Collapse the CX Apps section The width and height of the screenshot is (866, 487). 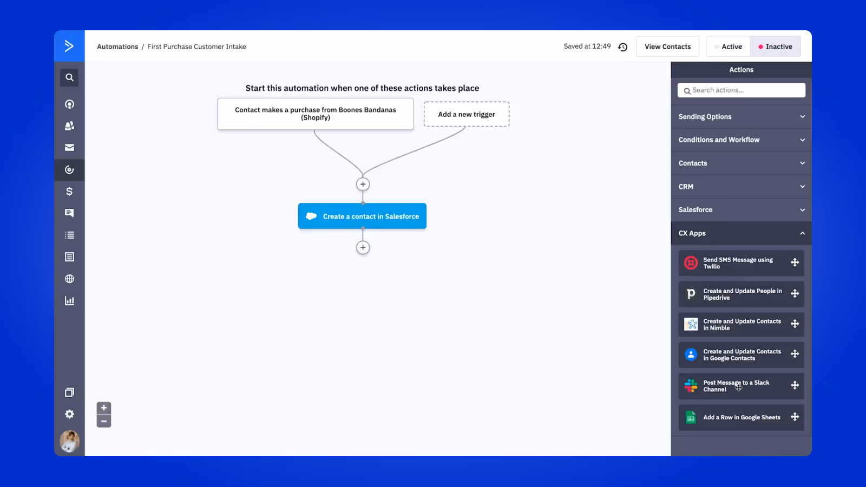[x=741, y=233]
